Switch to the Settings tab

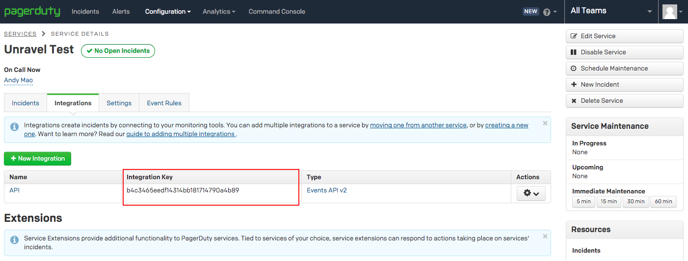119,103
